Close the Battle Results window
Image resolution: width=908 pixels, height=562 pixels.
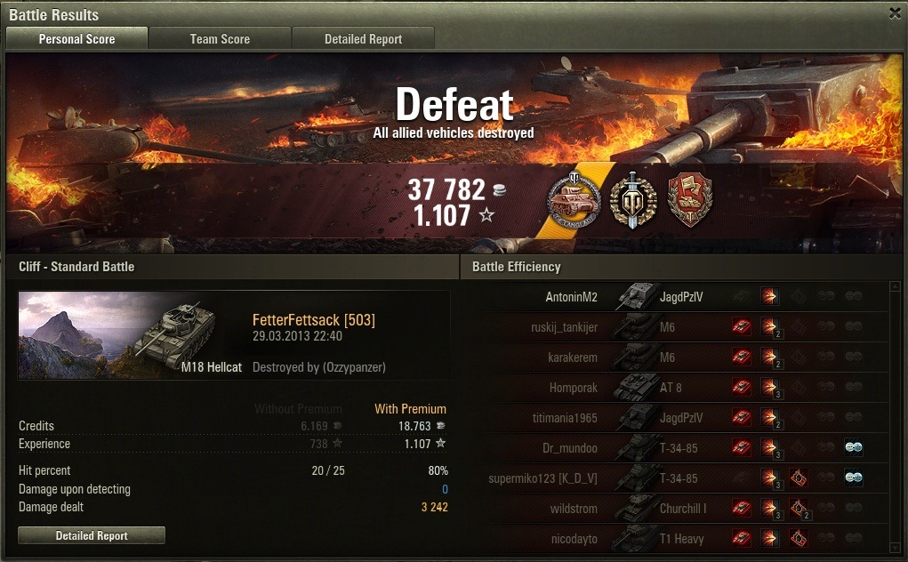[x=895, y=13]
